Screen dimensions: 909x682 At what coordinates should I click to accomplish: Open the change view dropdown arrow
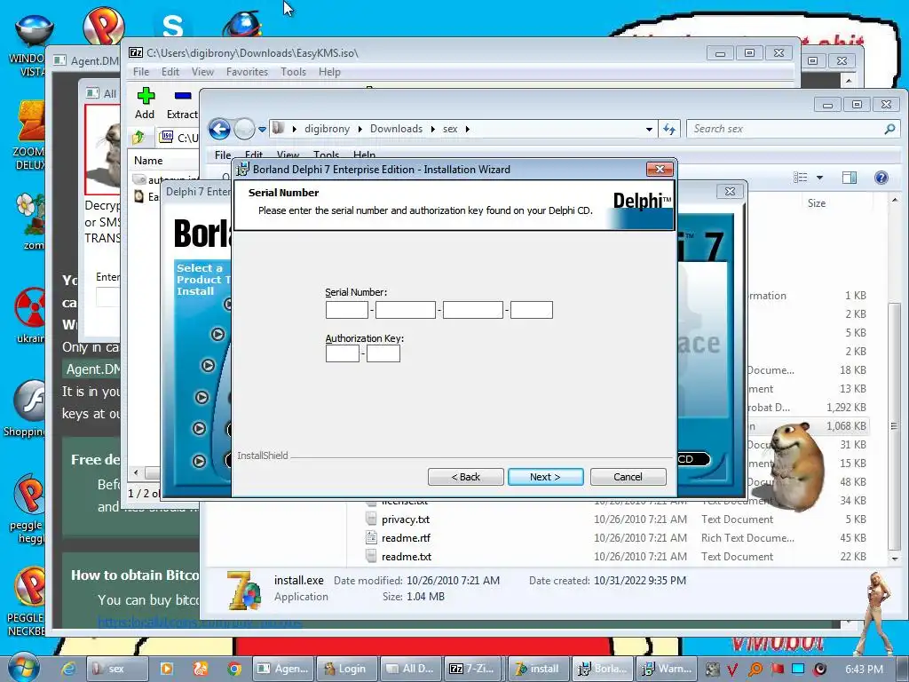pos(819,178)
